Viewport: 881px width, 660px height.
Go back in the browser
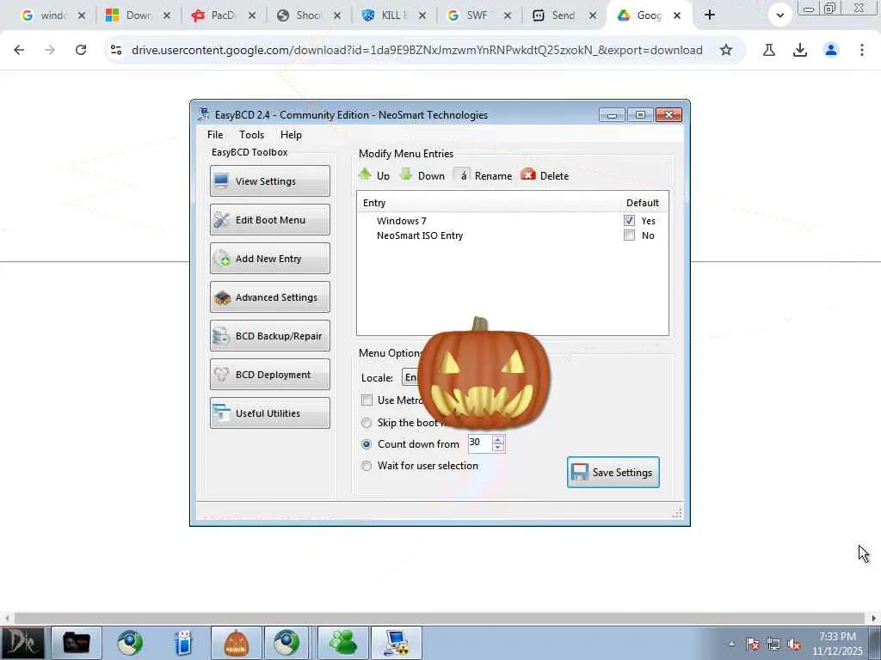(x=19, y=50)
